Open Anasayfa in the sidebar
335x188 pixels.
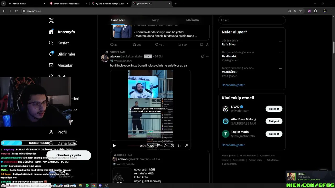click(62, 32)
